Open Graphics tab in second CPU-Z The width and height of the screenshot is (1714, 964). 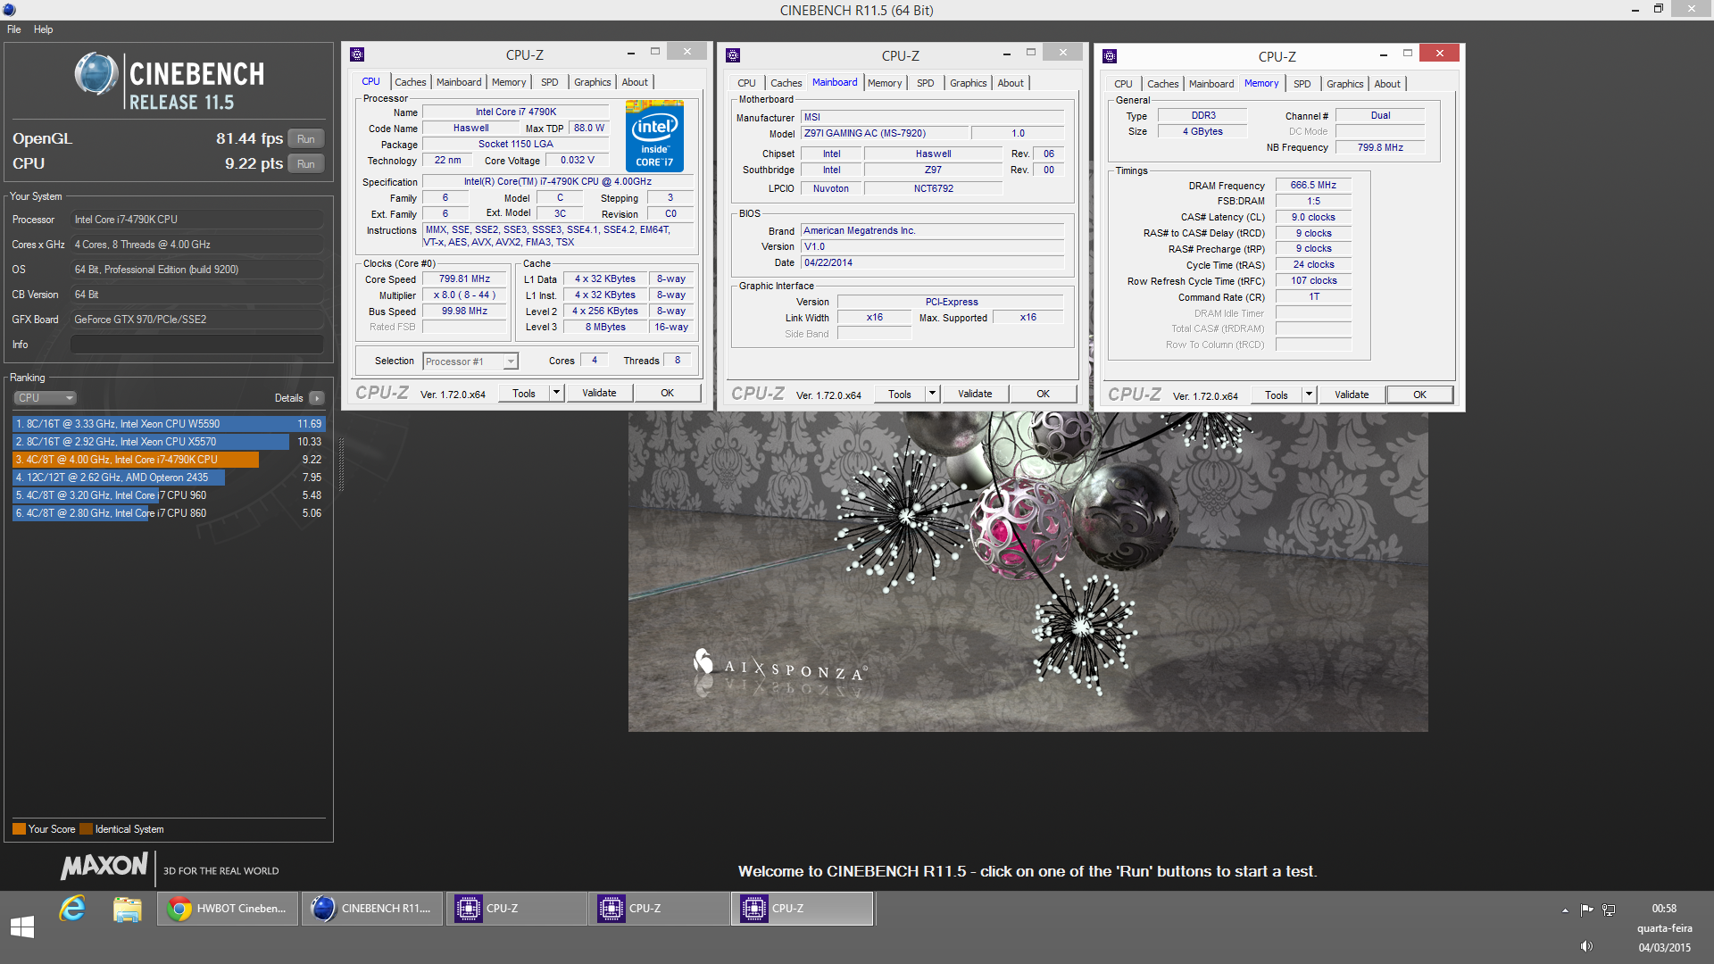click(x=969, y=83)
